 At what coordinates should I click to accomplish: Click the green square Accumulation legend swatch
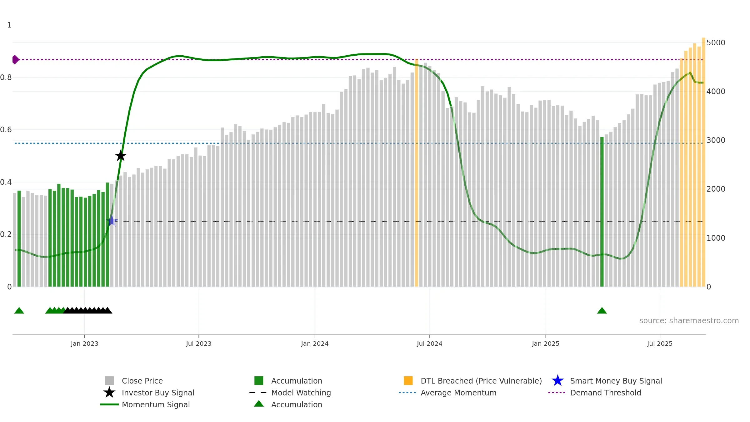click(x=259, y=381)
